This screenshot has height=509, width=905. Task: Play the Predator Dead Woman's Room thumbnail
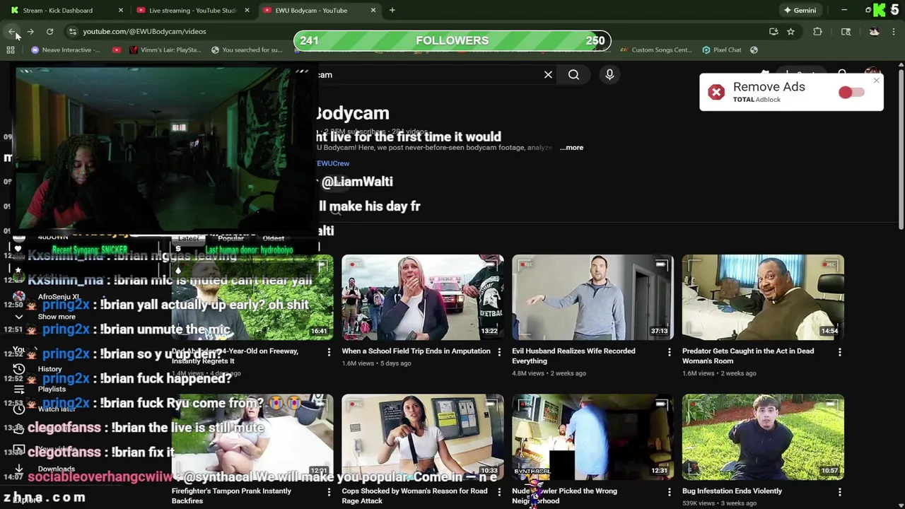(763, 297)
